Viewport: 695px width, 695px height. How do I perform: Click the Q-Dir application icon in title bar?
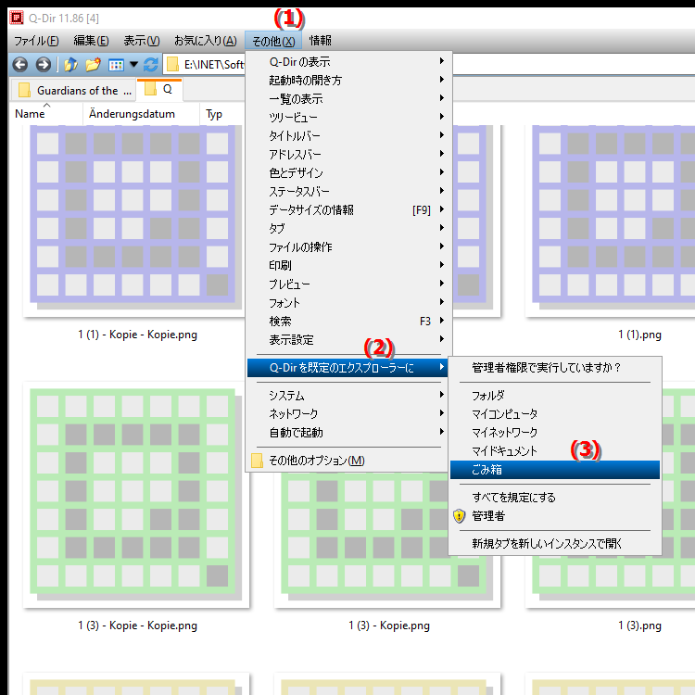[17, 18]
